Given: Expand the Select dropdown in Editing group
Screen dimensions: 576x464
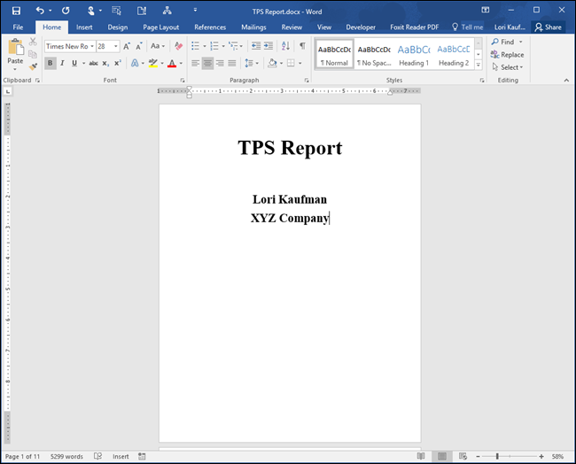Looking at the screenshot, I should [x=509, y=67].
